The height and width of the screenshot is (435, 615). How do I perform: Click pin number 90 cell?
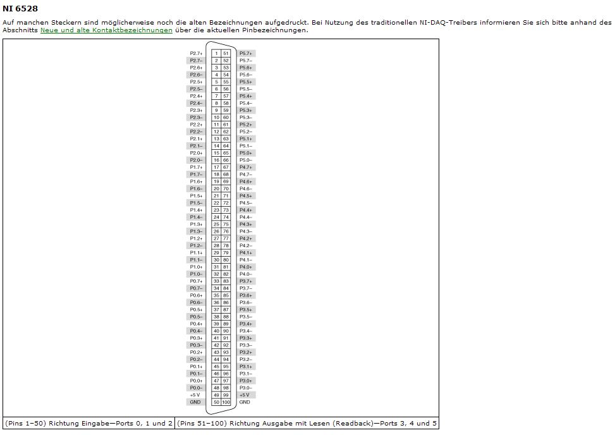[226, 331]
